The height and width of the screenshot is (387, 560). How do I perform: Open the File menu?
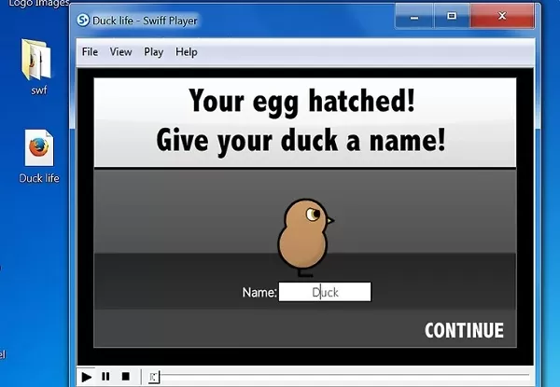click(90, 52)
